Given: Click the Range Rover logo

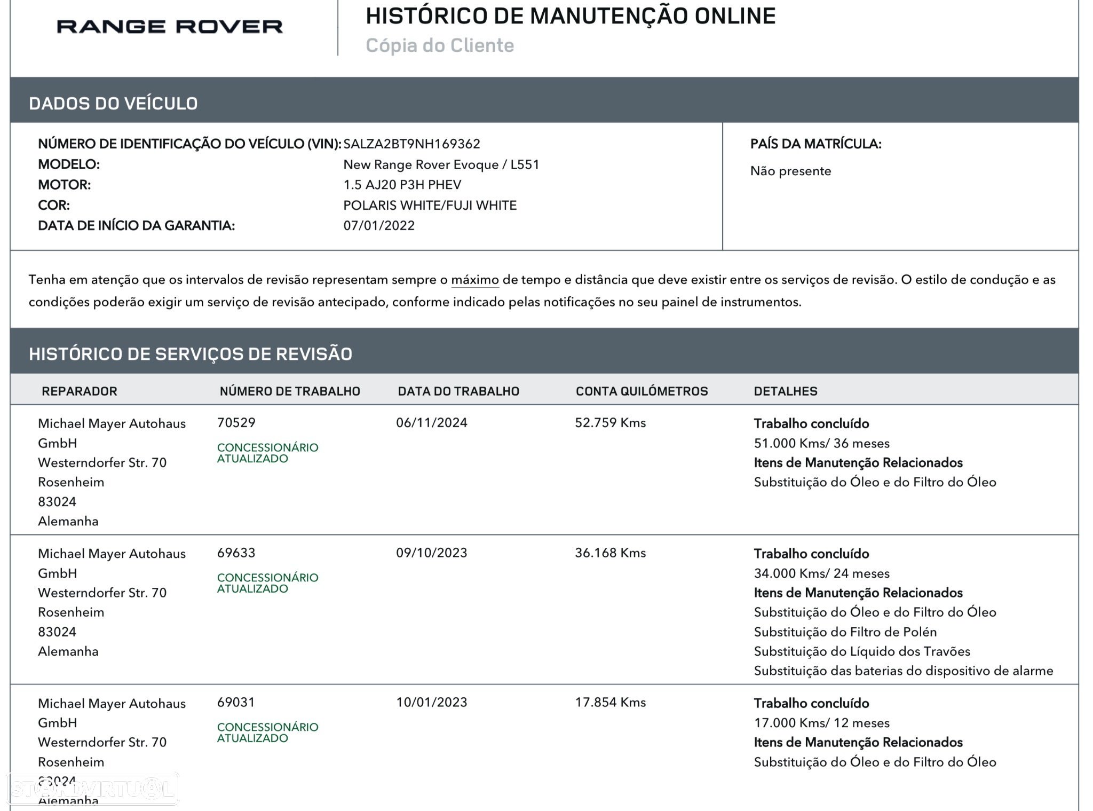Looking at the screenshot, I should (170, 27).
